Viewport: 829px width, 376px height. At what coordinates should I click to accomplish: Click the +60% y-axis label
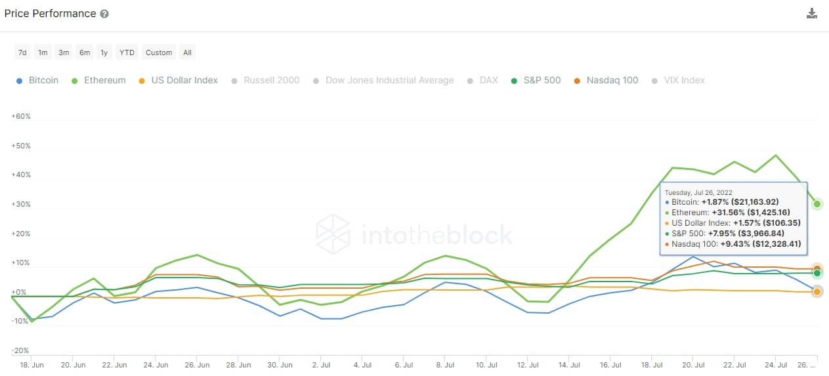pos(22,116)
